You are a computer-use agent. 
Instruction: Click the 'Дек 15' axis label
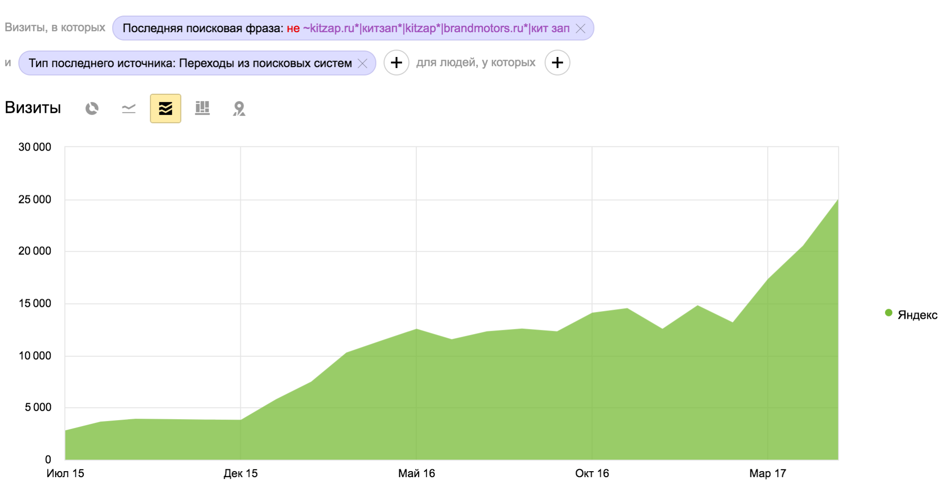240,473
